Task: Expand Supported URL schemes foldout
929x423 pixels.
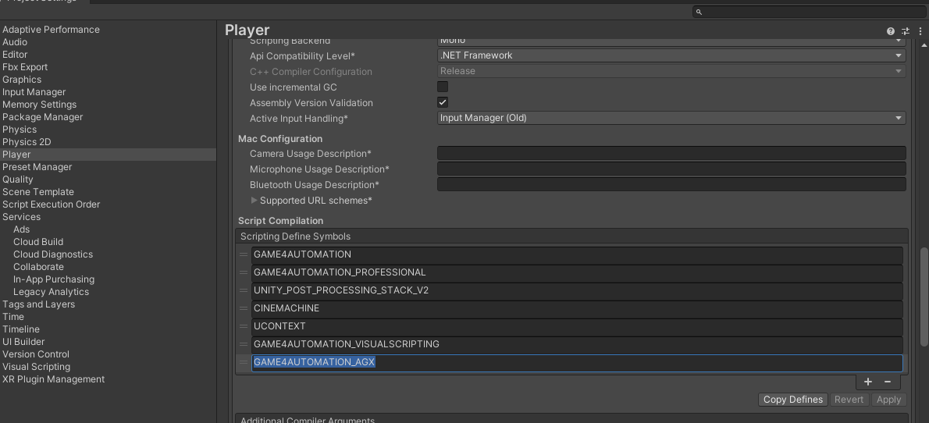Action: point(254,201)
